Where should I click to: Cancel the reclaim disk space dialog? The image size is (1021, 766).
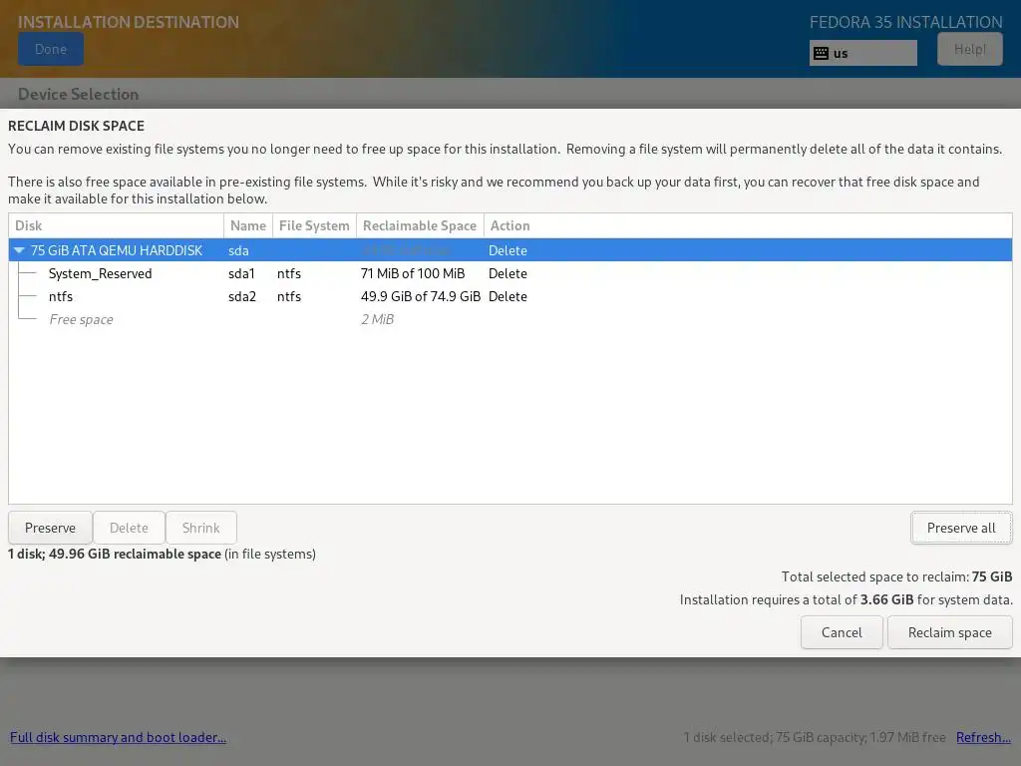pos(842,632)
